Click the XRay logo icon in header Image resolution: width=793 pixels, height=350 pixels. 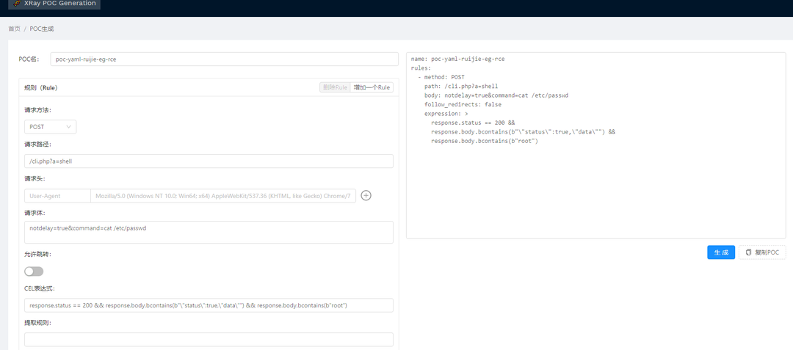tap(16, 4)
